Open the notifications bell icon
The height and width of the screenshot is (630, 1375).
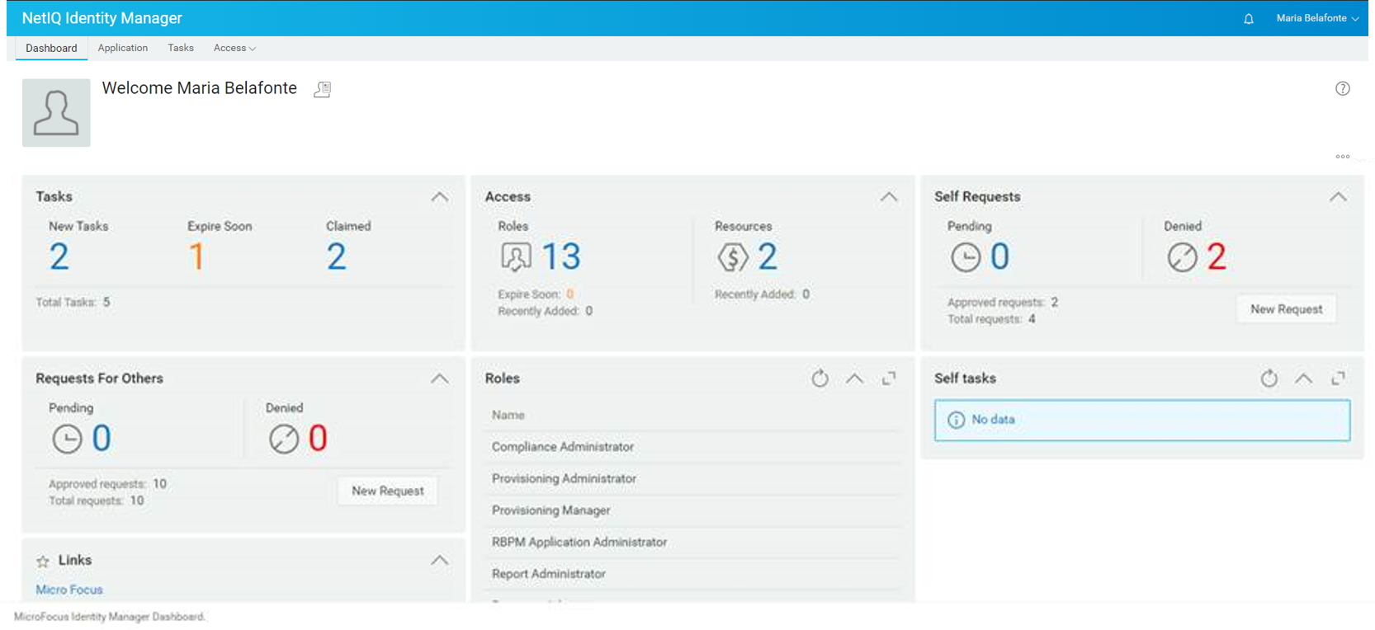pos(1249,19)
